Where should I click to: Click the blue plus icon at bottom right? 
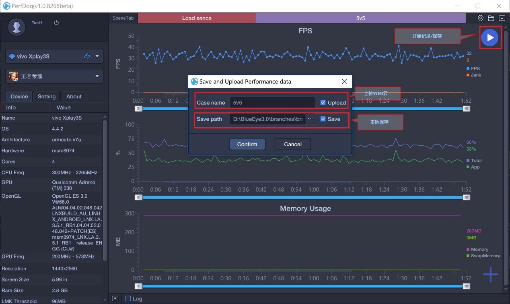490,274
